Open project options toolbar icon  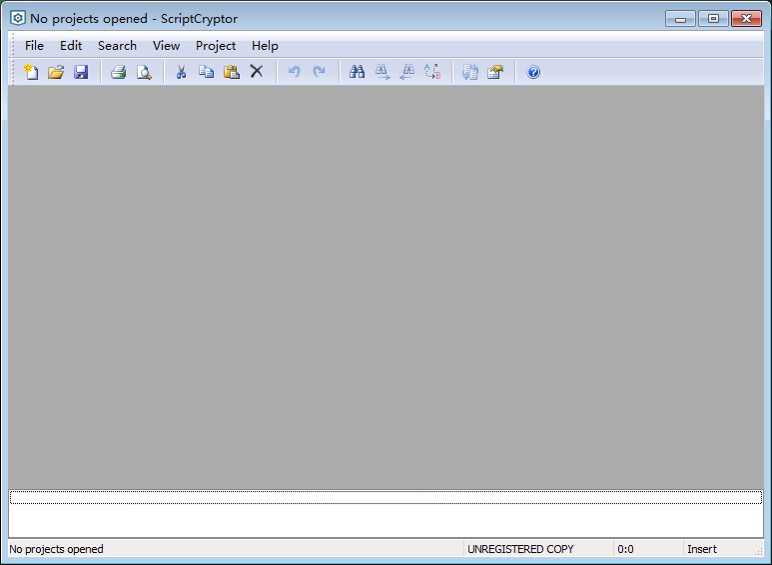point(495,72)
